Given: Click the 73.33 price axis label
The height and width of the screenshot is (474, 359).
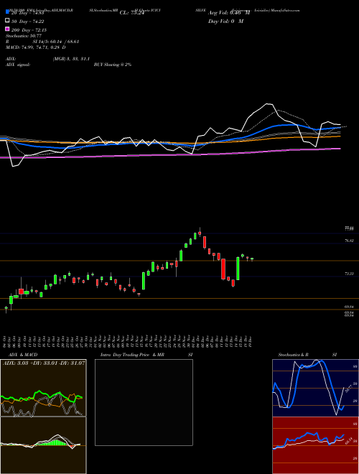Looking at the screenshot, I should coord(349,274).
